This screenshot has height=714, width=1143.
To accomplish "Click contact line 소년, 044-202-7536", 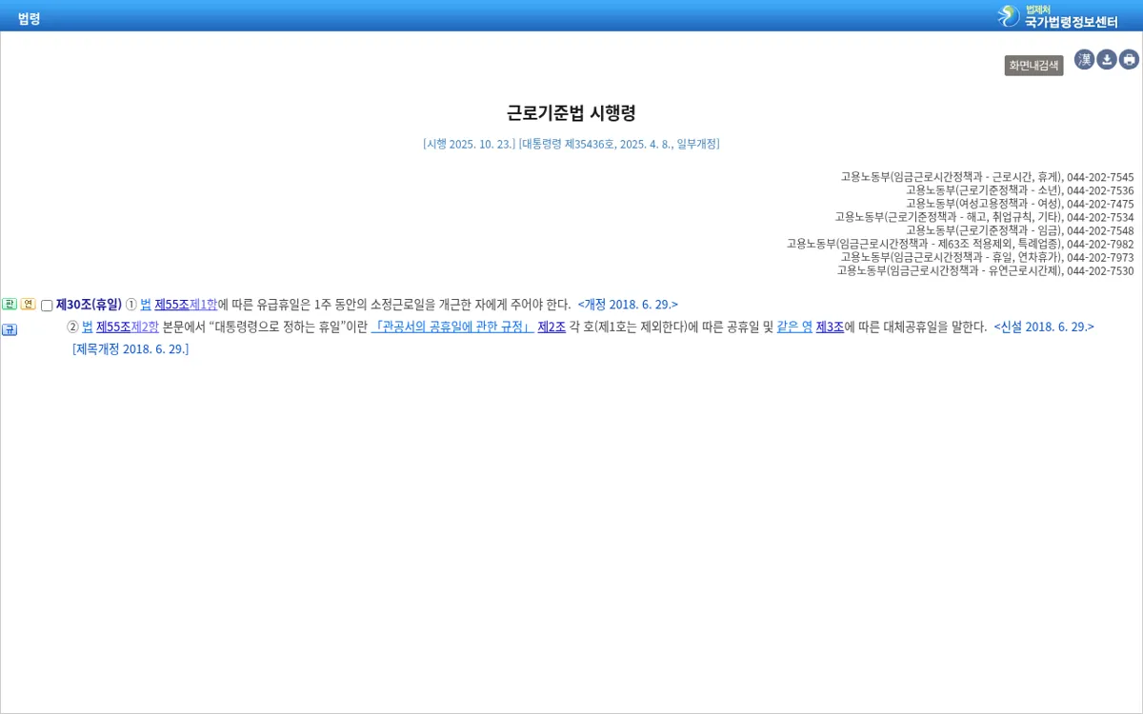I will pyautogui.click(x=1019, y=190).
